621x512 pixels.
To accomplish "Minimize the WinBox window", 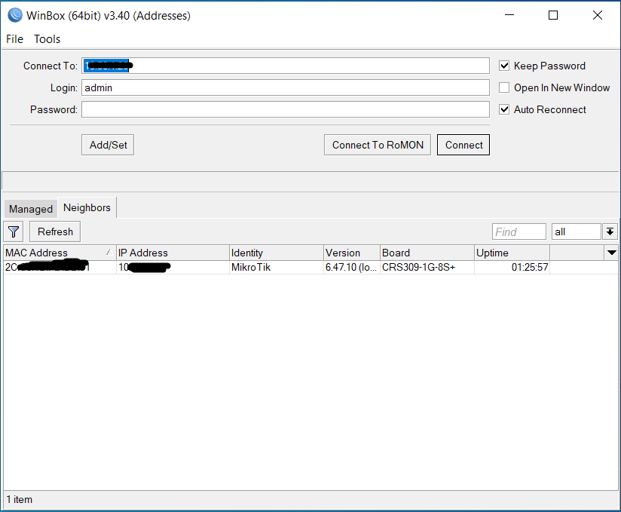I will click(509, 15).
